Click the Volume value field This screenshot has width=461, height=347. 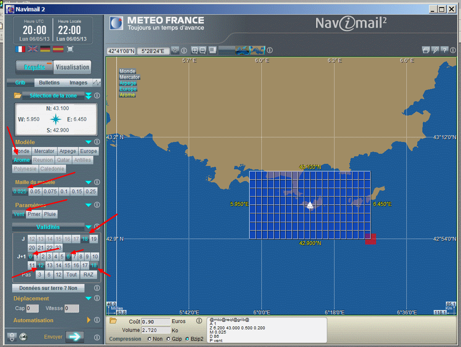pos(156,330)
